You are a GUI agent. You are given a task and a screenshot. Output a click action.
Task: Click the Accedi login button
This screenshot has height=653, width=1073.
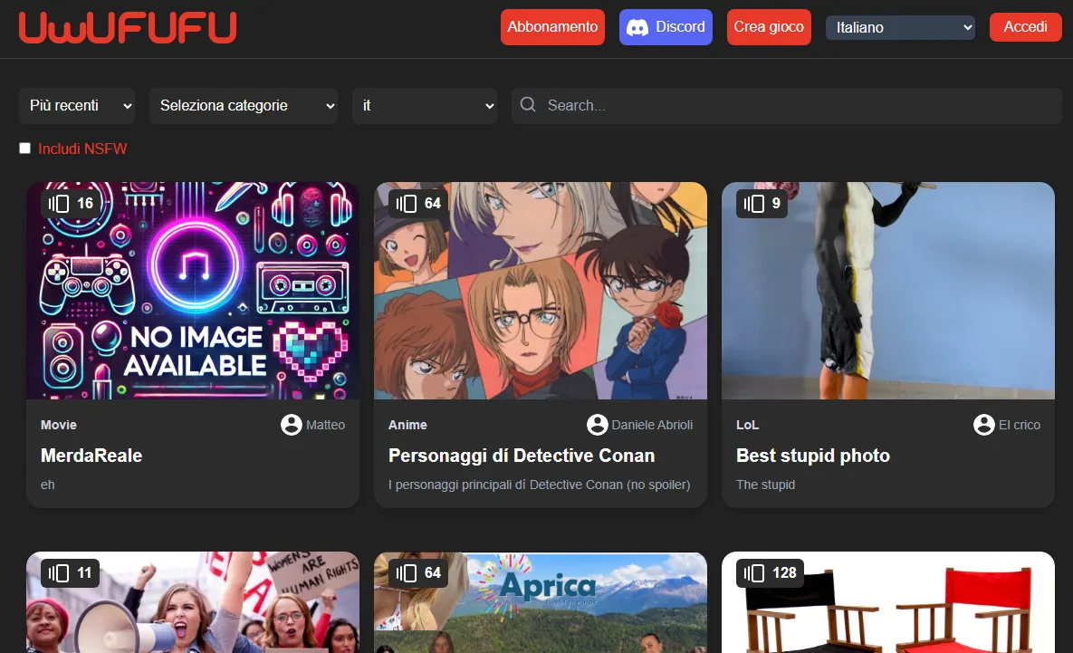pyautogui.click(x=1025, y=27)
